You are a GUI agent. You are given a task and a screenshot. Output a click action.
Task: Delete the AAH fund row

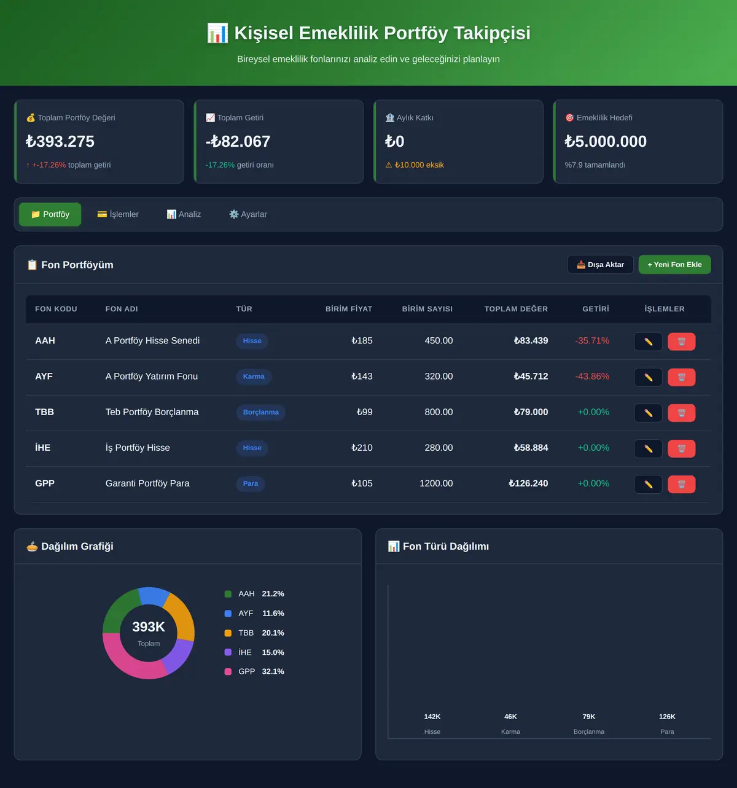coord(681,341)
